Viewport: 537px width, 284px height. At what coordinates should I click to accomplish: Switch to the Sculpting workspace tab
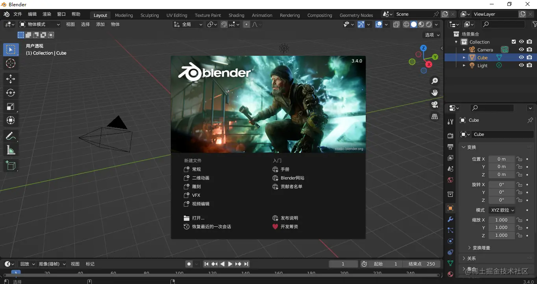[150, 15]
